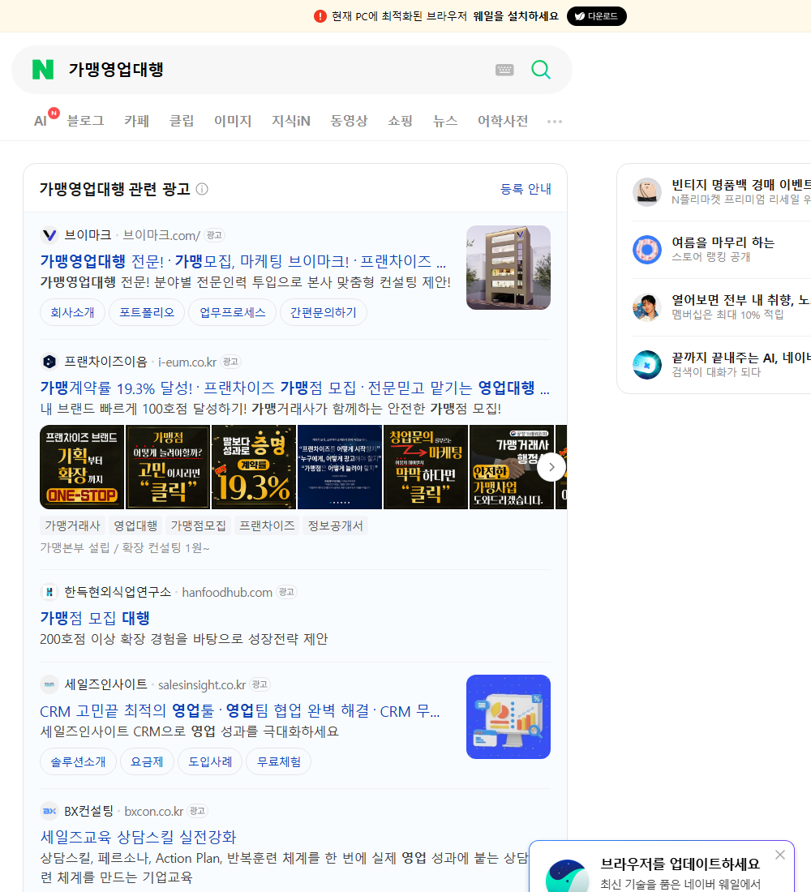This screenshot has height=892, width=811.
Task: Click the 솔루션소개 chip
Action: coord(78,761)
